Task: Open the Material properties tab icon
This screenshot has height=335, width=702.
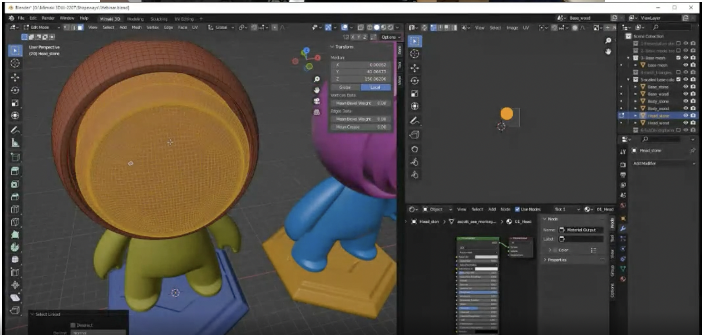Action: coord(623,279)
